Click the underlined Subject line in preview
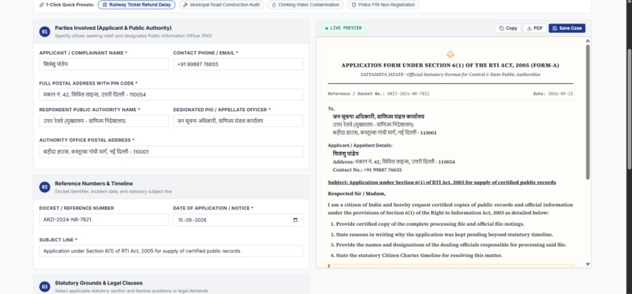 [x=441, y=183]
